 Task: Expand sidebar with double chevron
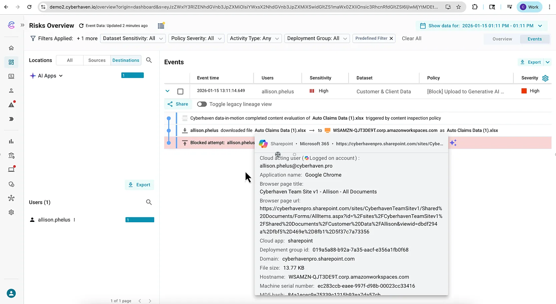[23, 25]
